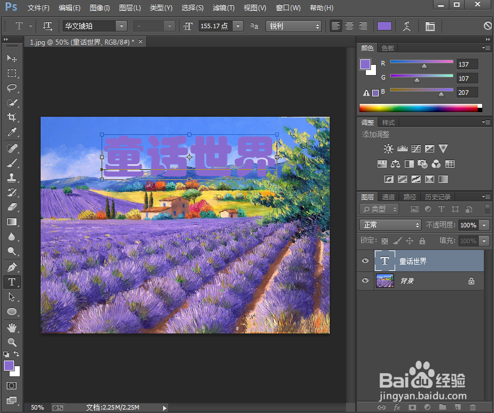Image resolution: width=494 pixels, height=413 pixels.
Task: Hide the 童话世界 text layer
Action: [x=365, y=261]
